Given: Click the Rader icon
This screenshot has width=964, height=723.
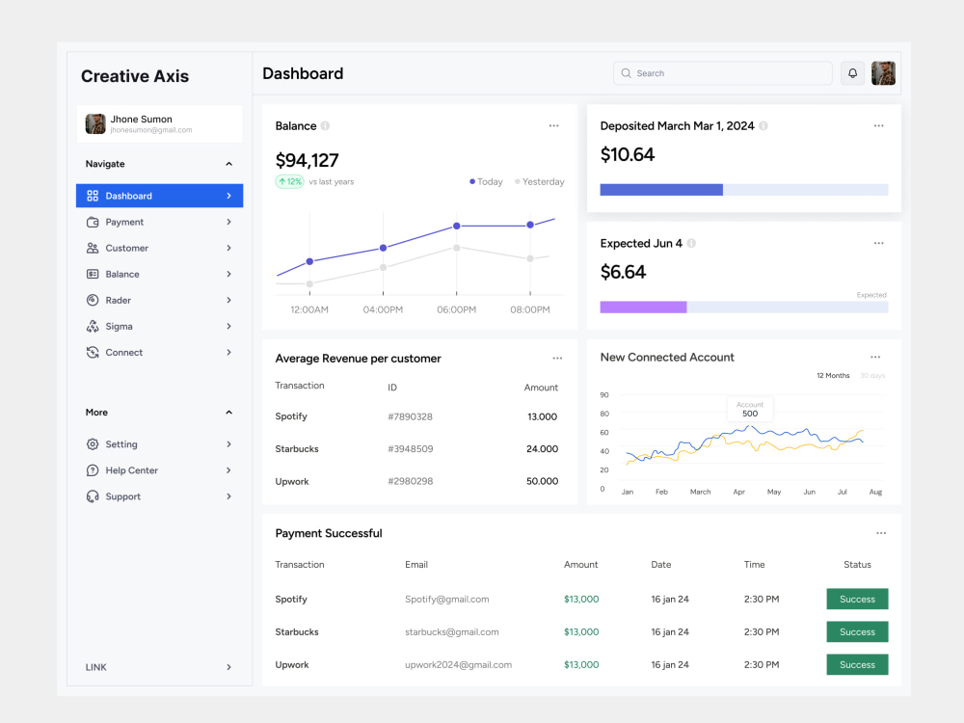Looking at the screenshot, I should coord(93,300).
